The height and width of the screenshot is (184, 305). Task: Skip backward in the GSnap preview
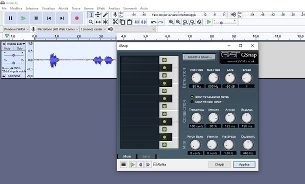(140, 165)
